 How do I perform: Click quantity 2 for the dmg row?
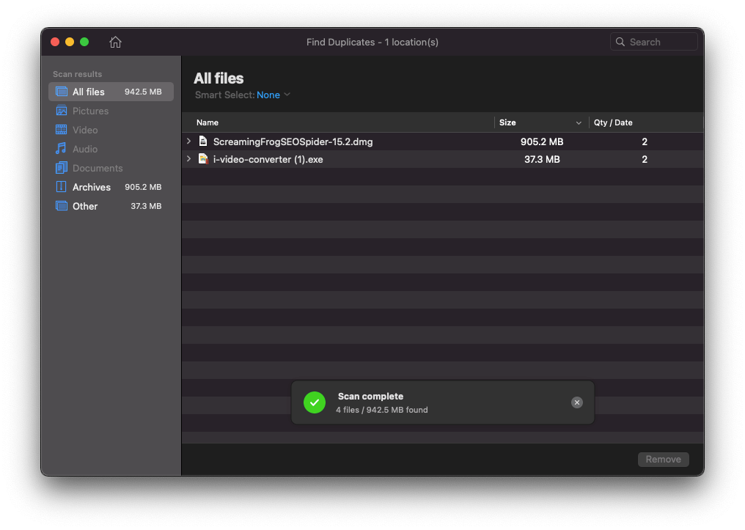645,141
